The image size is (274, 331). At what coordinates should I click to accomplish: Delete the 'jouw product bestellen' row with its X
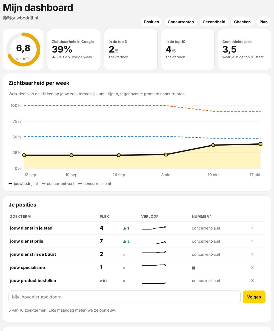(252, 280)
